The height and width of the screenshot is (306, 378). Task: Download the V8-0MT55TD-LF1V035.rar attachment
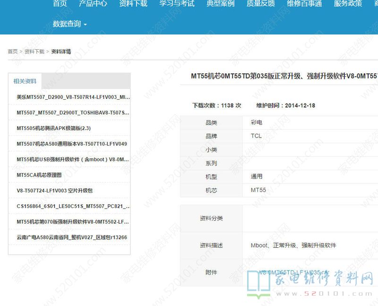pos(293,273)
